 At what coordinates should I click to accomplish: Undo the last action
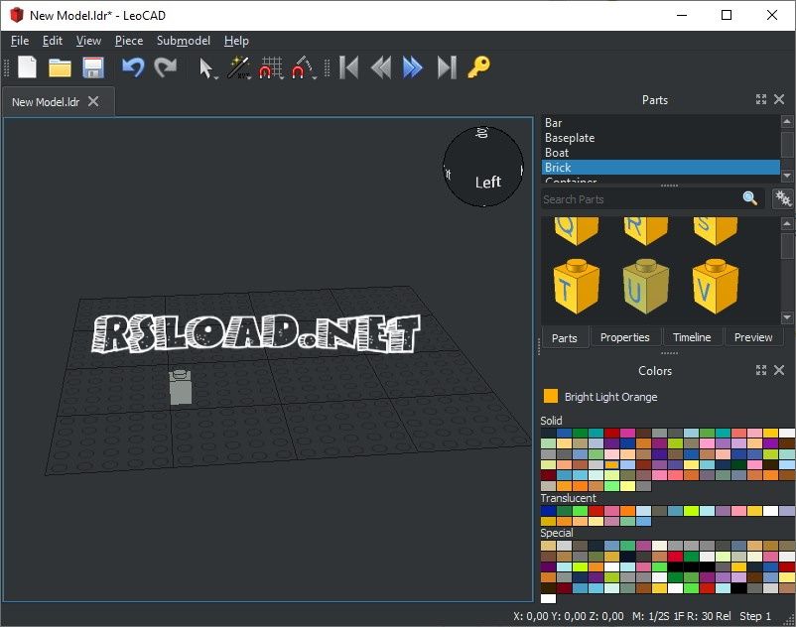tap(133, 67)
